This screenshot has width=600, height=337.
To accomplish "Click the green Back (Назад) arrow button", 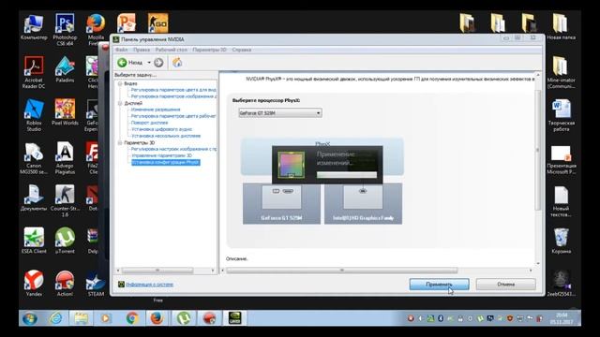I will coord(123,63).
